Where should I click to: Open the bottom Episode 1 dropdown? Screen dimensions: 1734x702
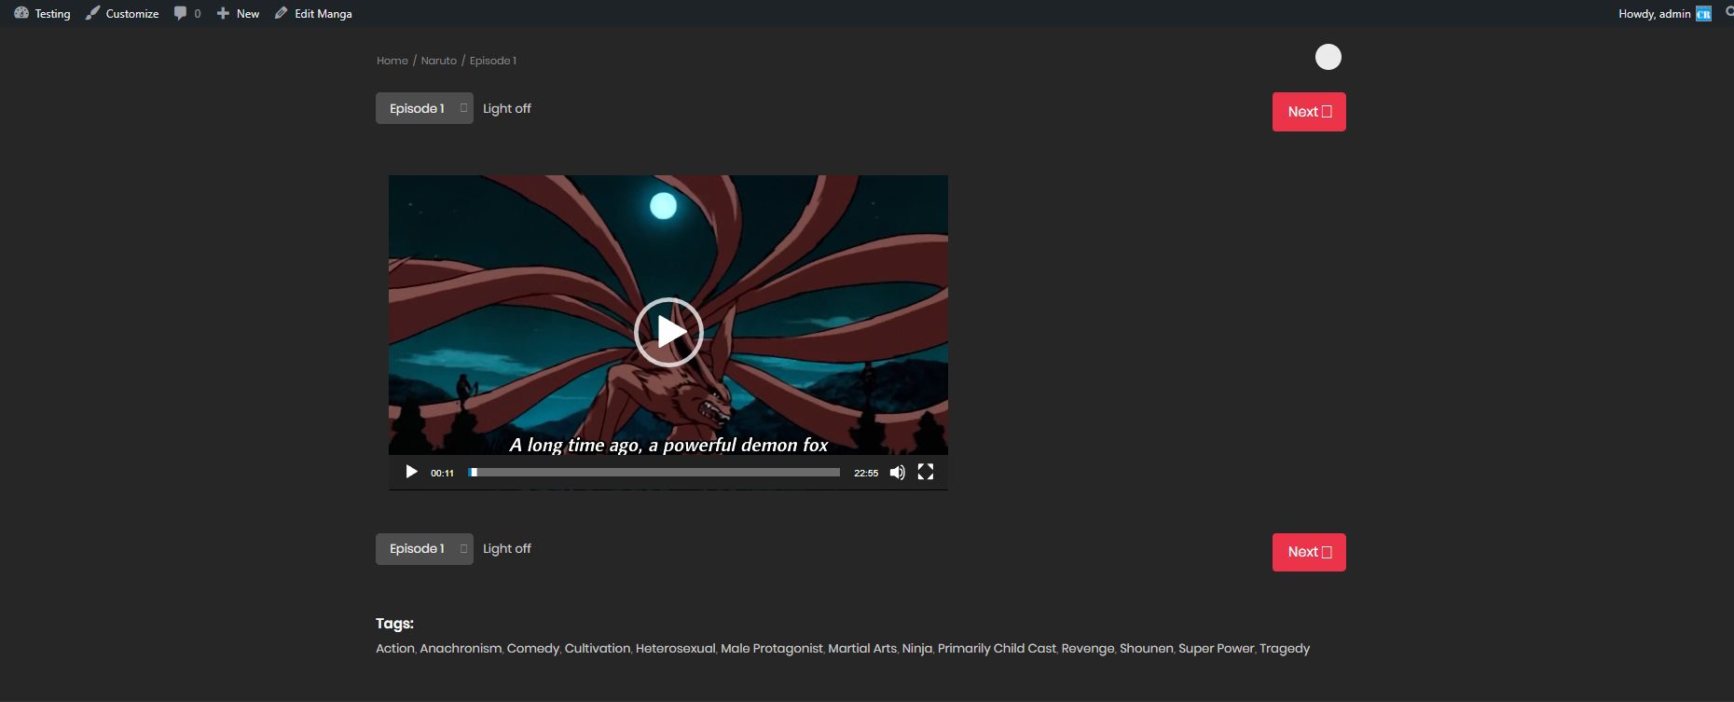tap(424, 549)
